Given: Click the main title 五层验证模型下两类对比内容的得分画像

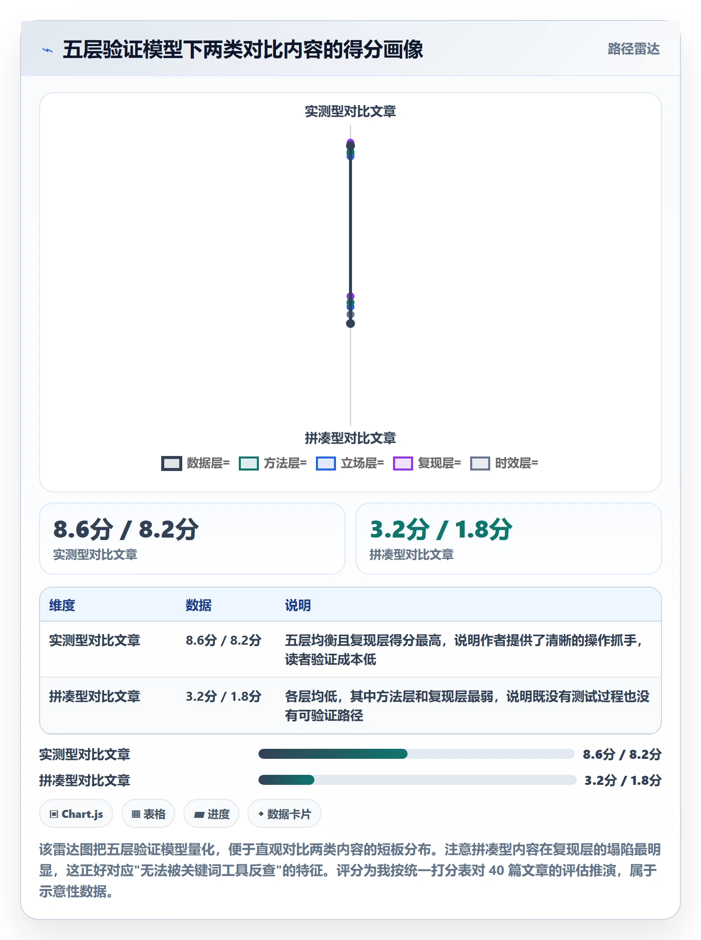Looking at the screenshot, I should [x=243, y=50].
